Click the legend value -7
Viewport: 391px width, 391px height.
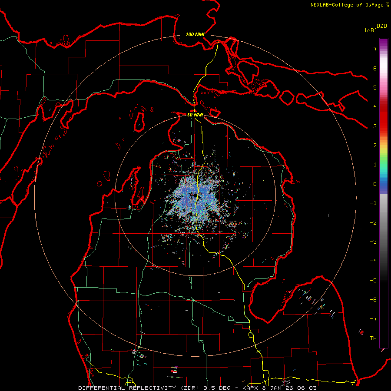[x=373, y=319]
